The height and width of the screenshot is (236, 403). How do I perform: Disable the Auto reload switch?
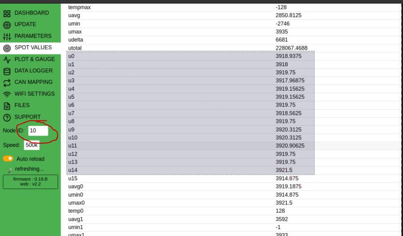[x=8, y=159]
